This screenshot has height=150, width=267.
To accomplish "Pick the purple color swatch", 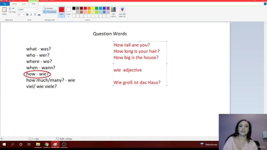I will click(108, 8).
